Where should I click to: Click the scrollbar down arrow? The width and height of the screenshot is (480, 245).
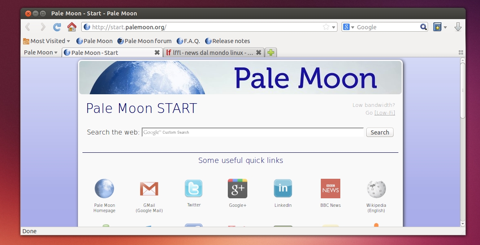pos(463,224)
